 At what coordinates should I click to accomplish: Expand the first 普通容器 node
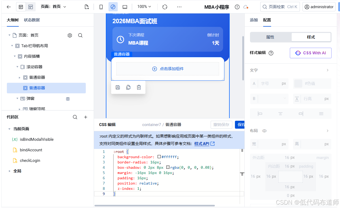[20, 78]
